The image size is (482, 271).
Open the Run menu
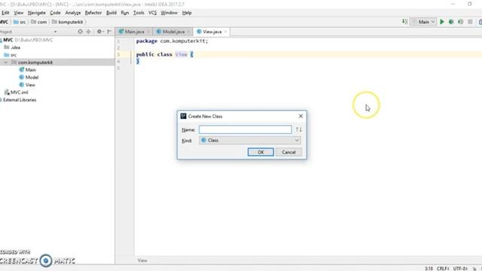click(125, 13)
